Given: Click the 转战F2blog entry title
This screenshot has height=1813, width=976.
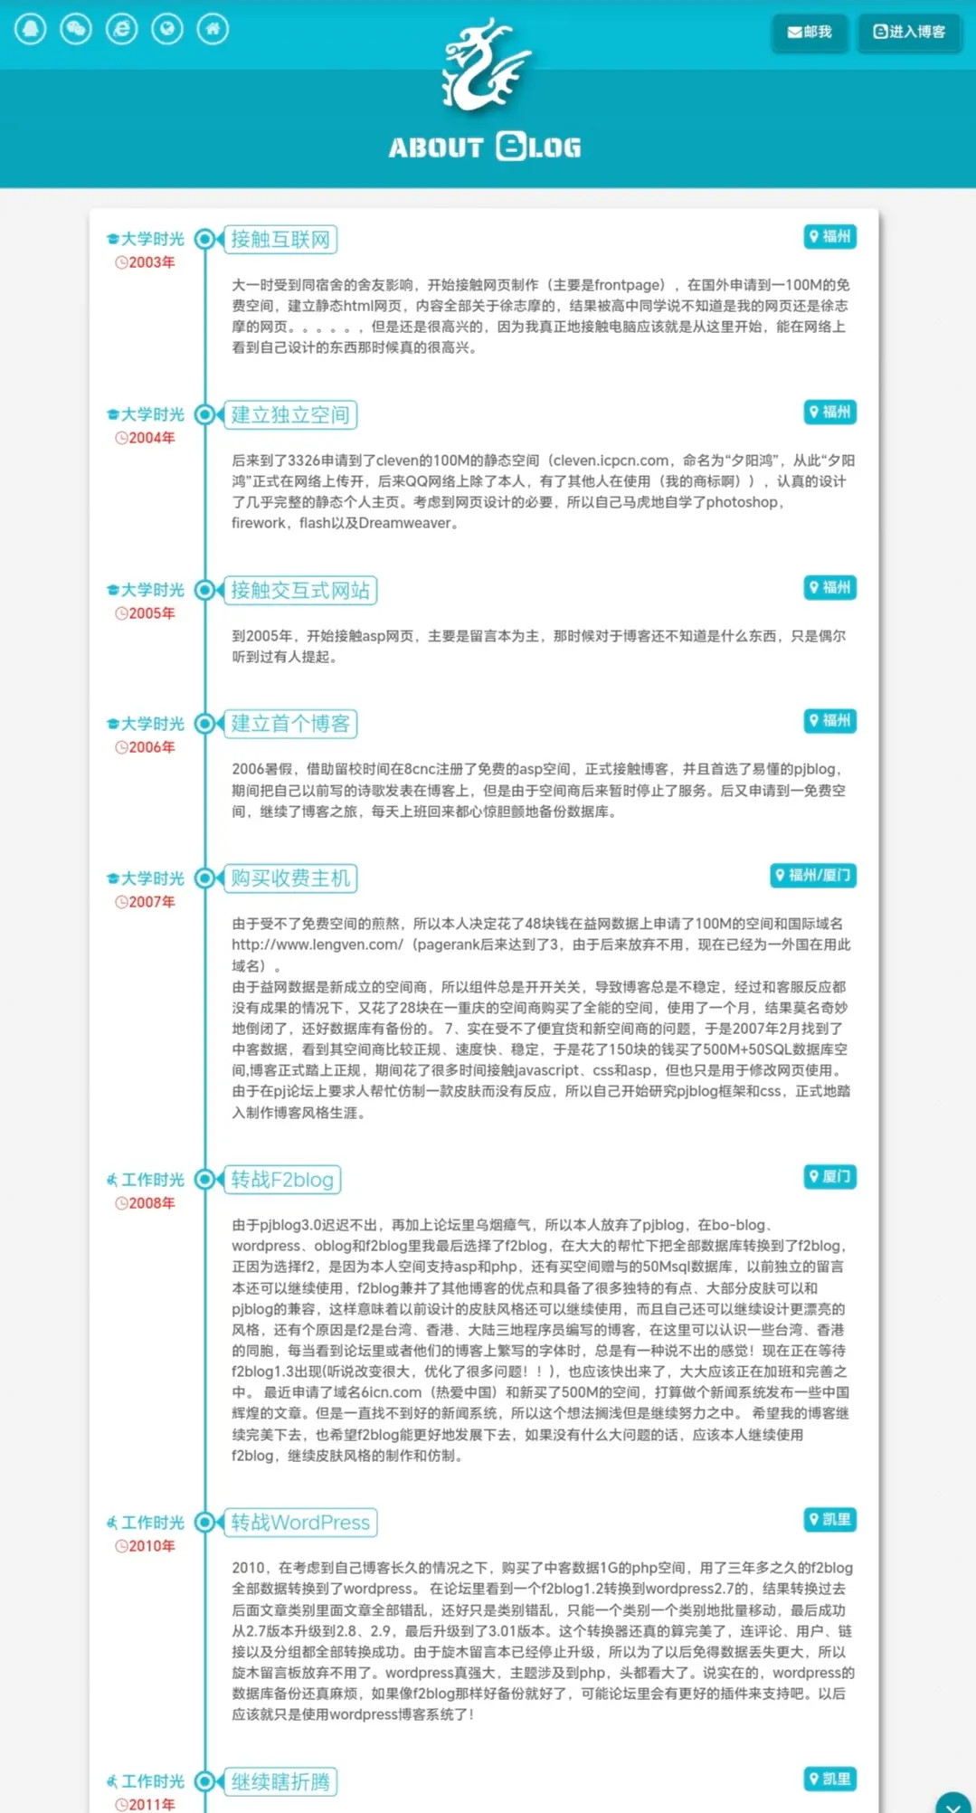Looking at the screenshot, I should pos(282,1180).
